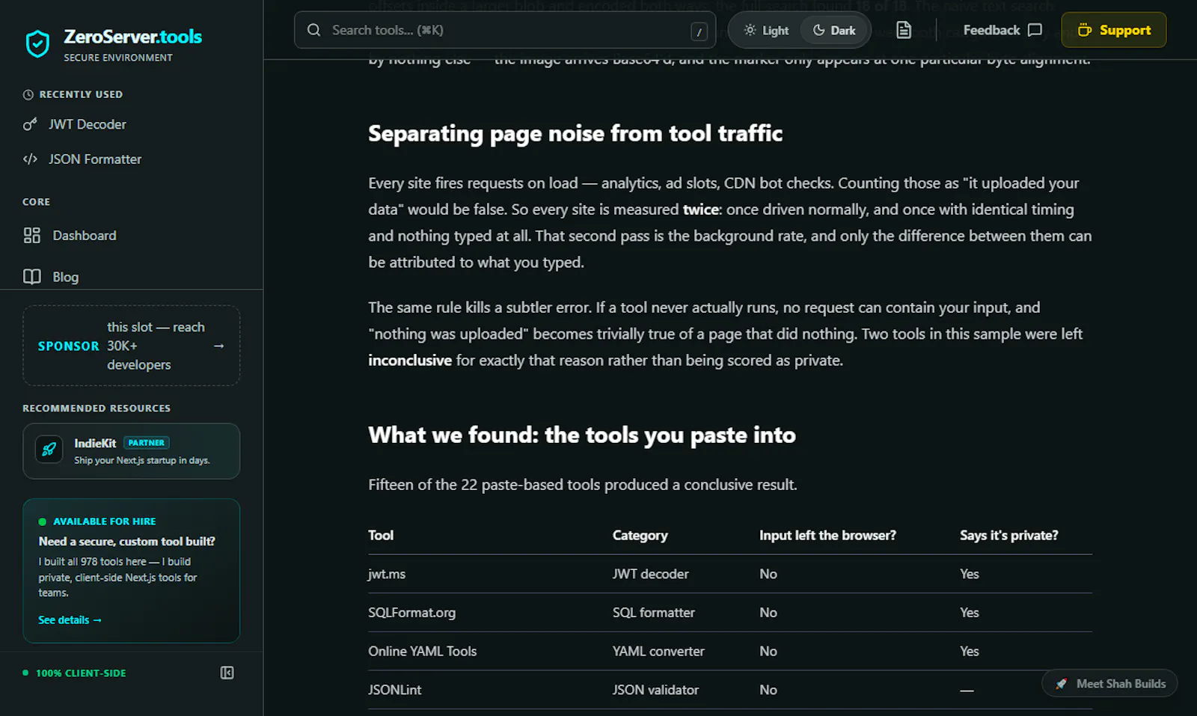The image size is (1197, 716).
Task: Click the 'Says it's private?' column header
Action: pyautogui.click(x=1009, y=536)
